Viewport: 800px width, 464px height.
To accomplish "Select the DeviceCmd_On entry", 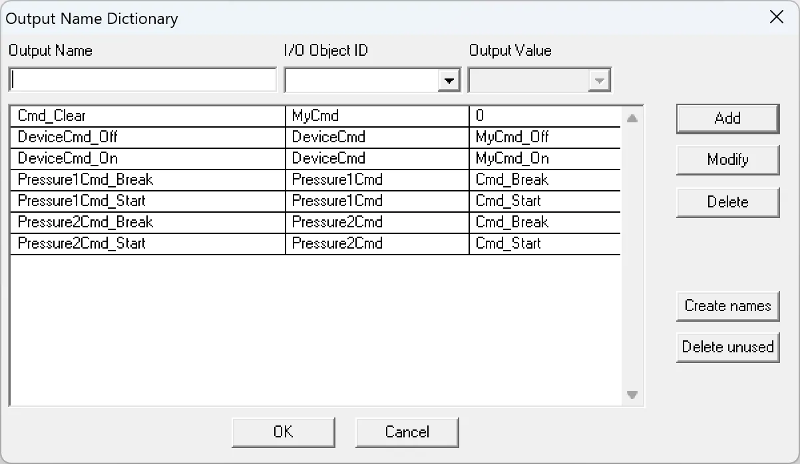I will 146,158.
